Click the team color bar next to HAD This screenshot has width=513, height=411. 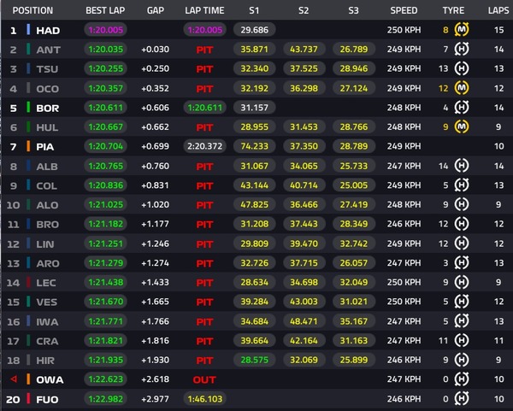click(29, 30)
